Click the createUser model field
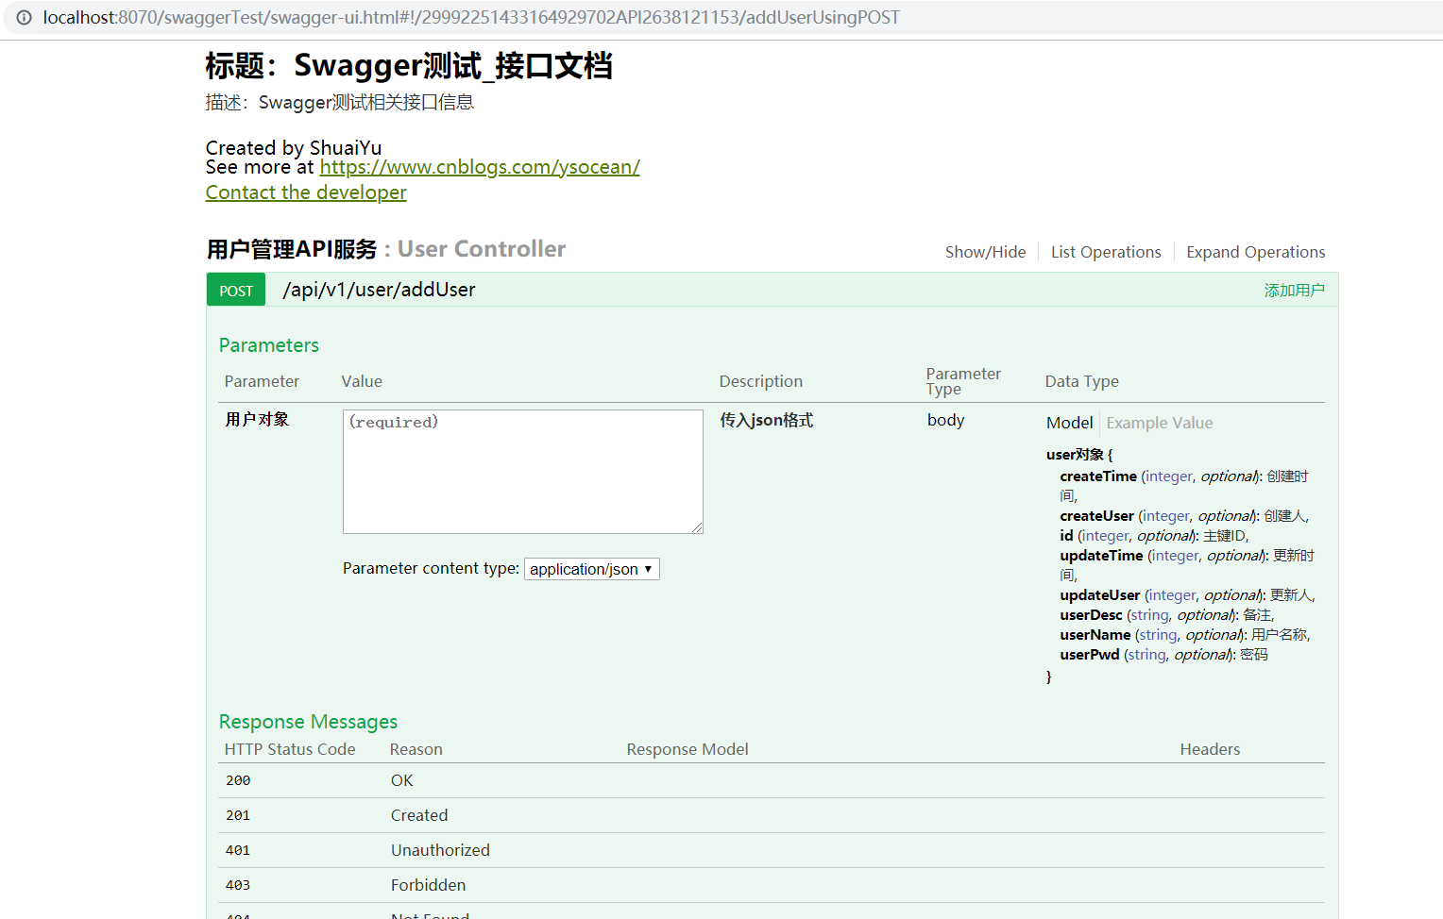 pos(1096,516)
